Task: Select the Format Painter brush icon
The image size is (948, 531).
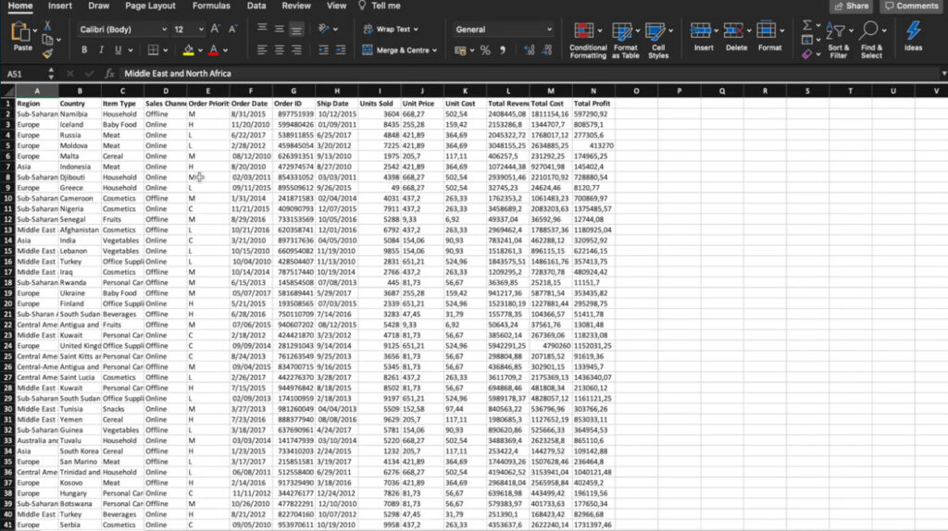Action: pyautogui.click(x=47, y=53)
